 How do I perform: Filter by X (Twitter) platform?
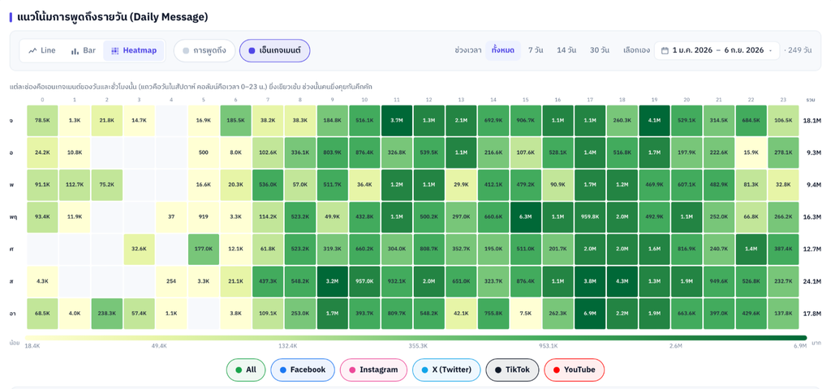446,370
